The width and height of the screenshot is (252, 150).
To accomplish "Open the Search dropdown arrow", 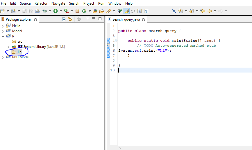I will tap(114, 11).
